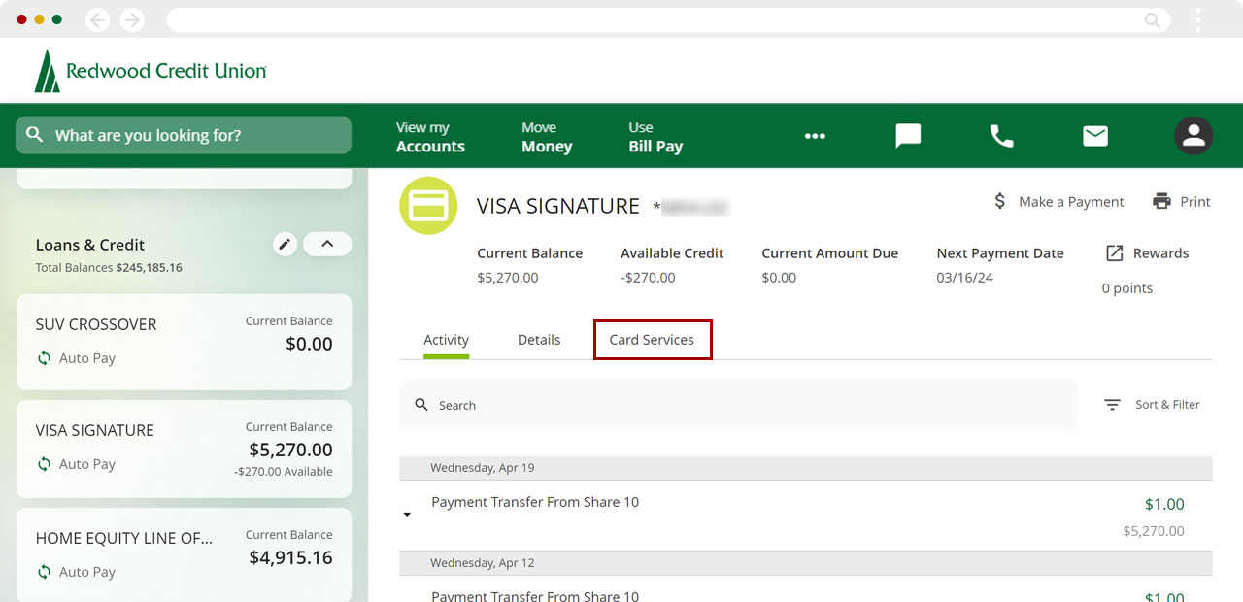1243x602 pixels.
Task: Open View my Accounts menu
Action: (x=430, y=137)
